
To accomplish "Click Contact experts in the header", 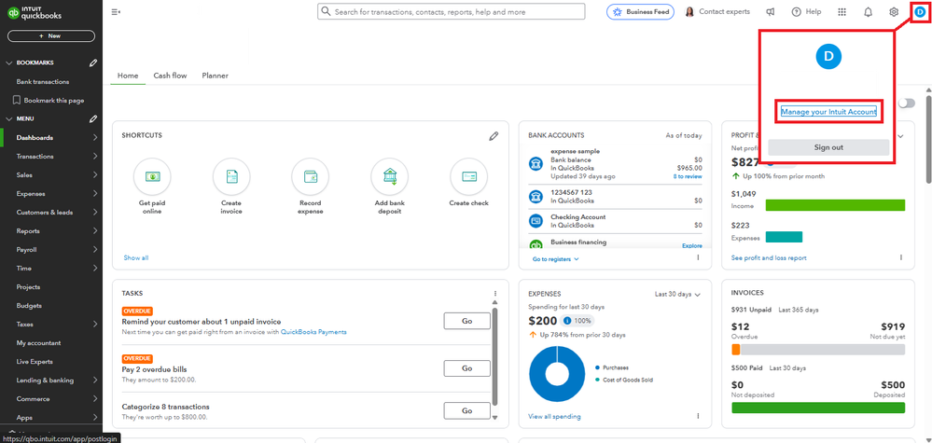I will click(x=717, y=12).
